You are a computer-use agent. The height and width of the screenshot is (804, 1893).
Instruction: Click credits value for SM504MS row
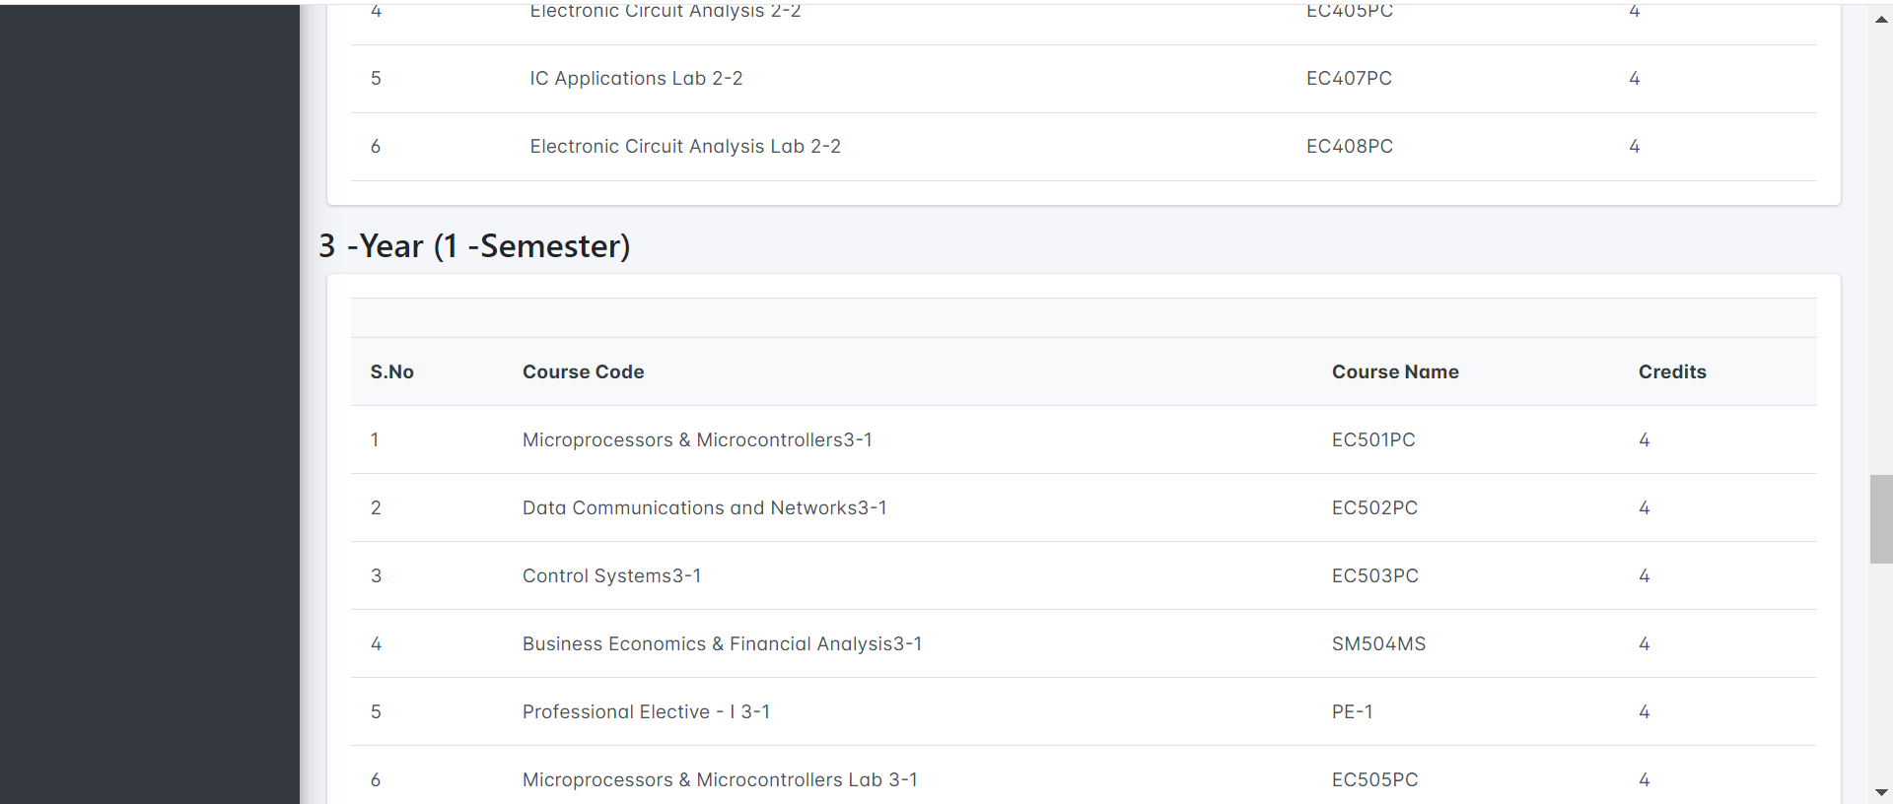click(1644, 644)
